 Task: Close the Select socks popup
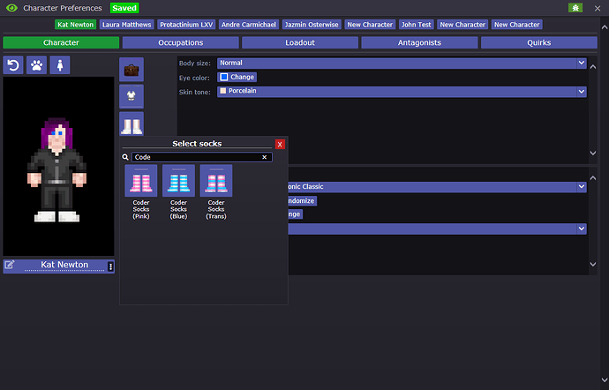coord(280,144)
